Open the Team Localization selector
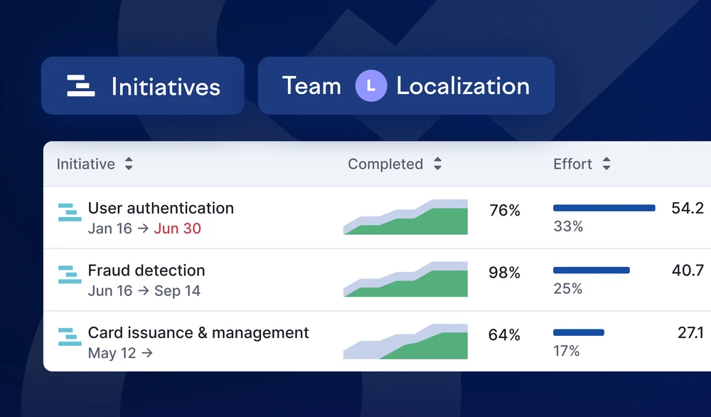Image resolution: width=711 pixels, height=417 pixels. coord(406,86)
